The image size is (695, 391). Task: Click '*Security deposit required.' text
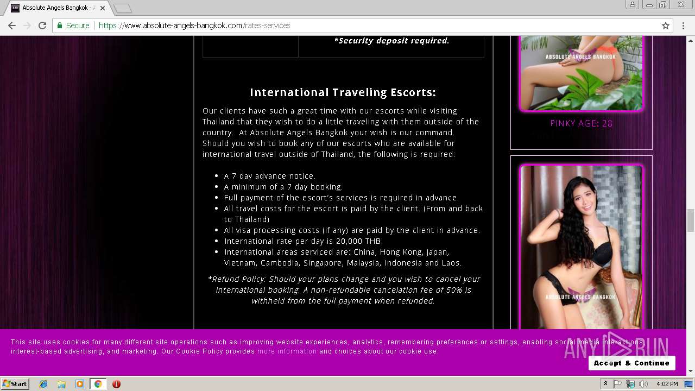(391, 41)
